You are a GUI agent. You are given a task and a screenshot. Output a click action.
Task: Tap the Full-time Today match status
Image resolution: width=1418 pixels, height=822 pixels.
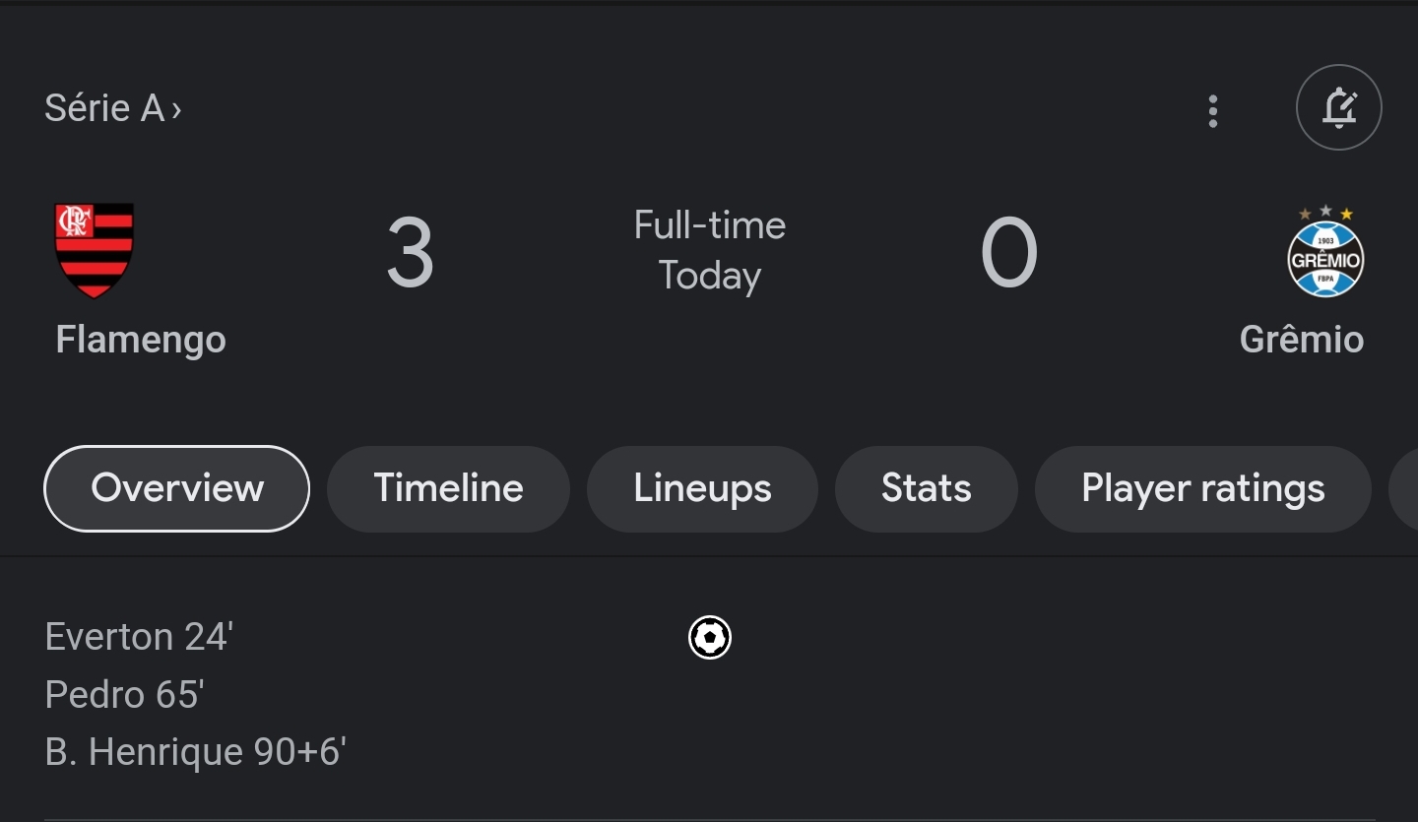pyautogui.click(x=709, y=250)
